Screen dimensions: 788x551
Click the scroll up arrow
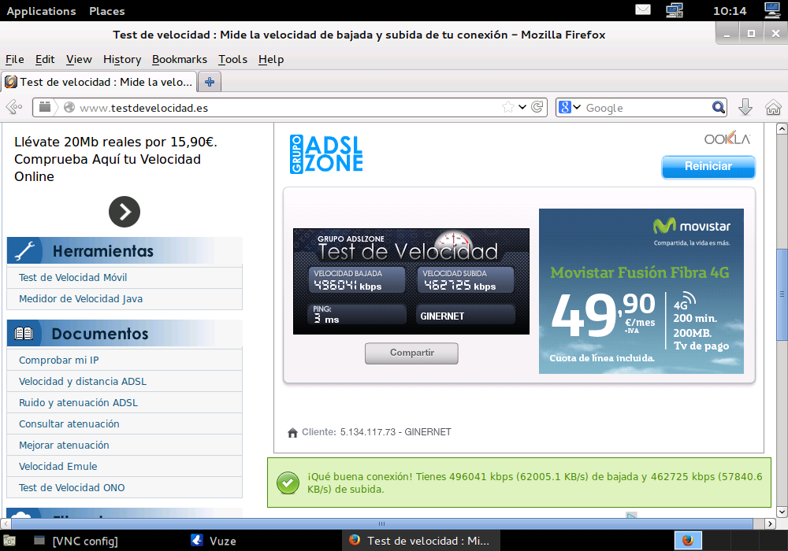[782, 129]
